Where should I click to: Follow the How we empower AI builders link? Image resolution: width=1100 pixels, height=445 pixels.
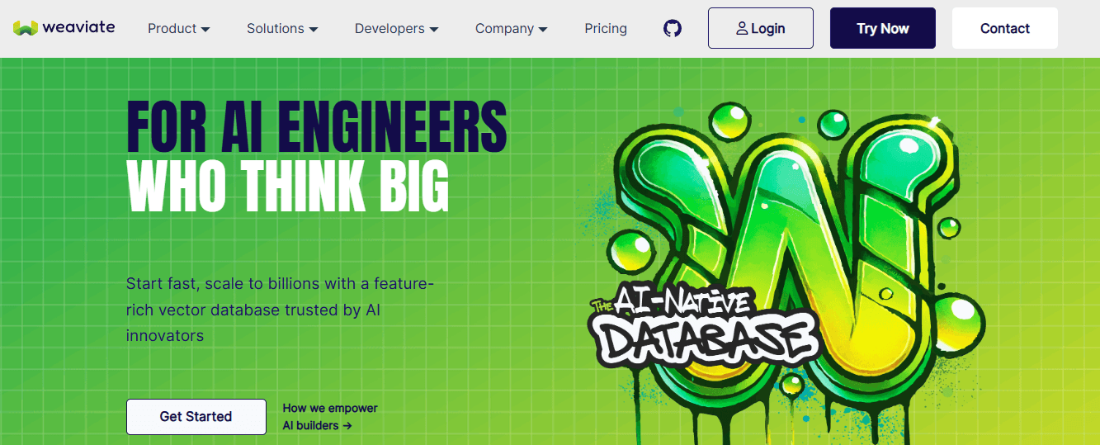point(330,417)
